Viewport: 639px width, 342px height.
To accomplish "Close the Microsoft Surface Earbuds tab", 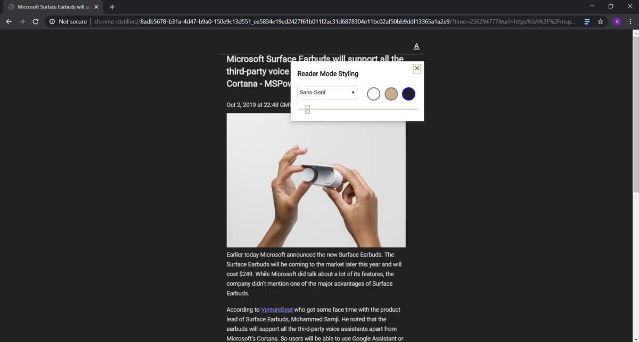I will (x=96, y=7).
